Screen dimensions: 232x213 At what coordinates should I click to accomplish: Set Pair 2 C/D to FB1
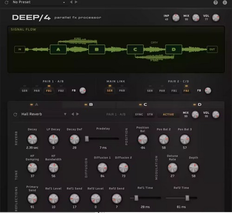click(174, 90)
